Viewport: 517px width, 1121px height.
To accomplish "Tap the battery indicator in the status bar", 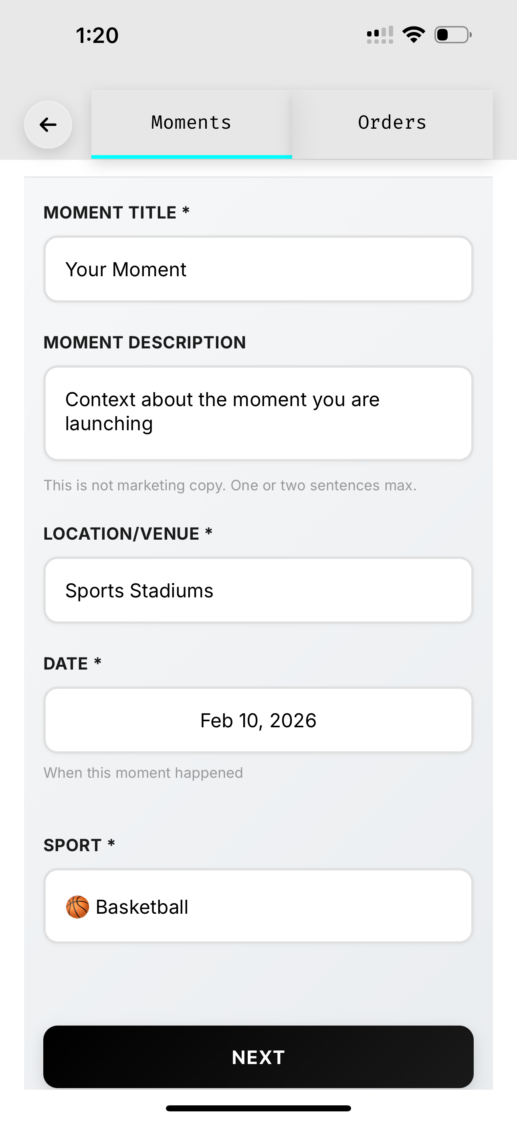I will pyautogui.click(x=451, y=35).
